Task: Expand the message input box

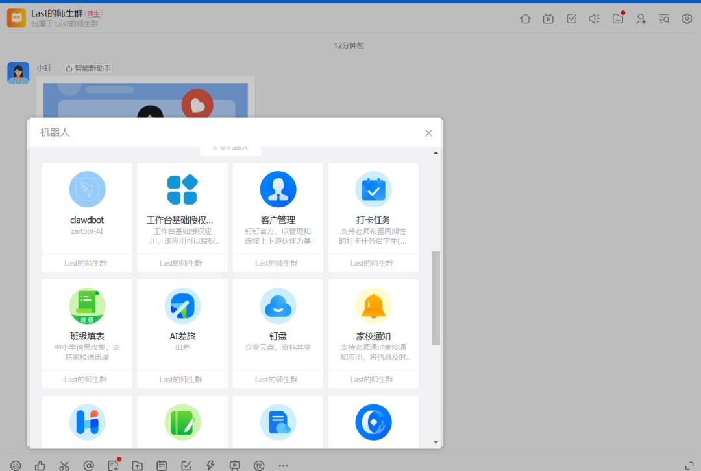Action: [x=689, y=465]
